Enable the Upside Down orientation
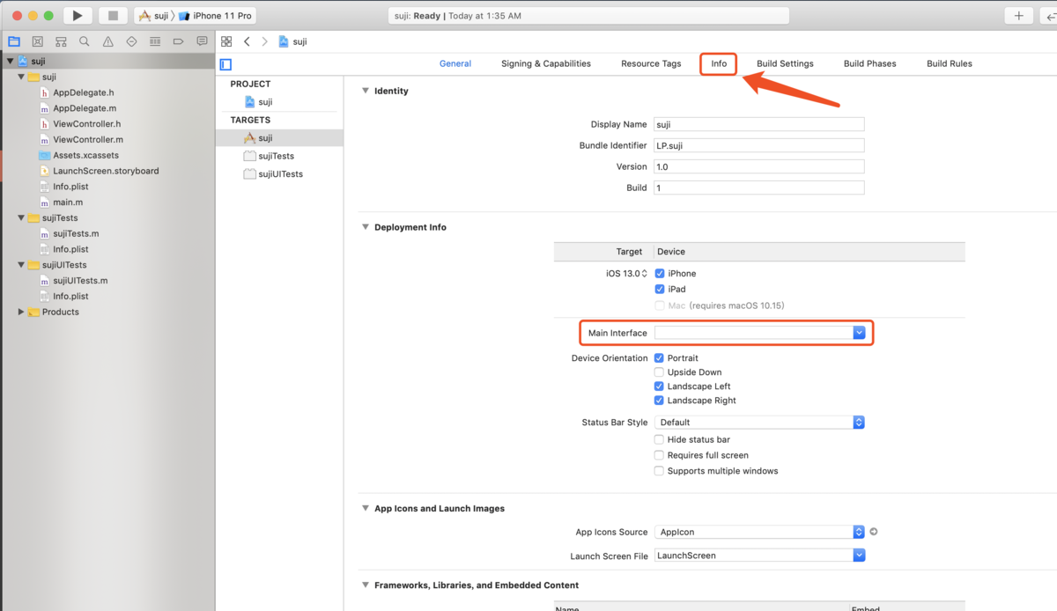Screen dimensions: 1057x611 tap(659, 372)
